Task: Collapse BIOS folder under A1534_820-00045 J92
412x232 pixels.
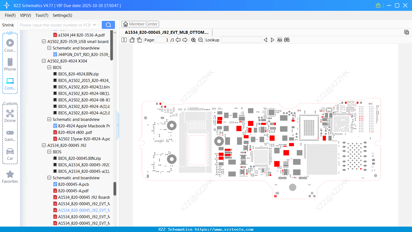Action: click(49, 152)
